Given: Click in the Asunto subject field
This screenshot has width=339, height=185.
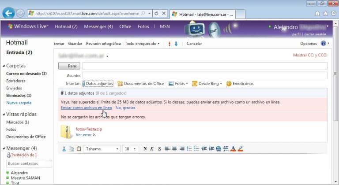Looking at the screenshot, I should tap(205, 76).
